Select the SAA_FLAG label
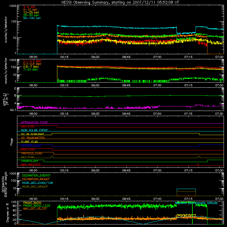This screenshot has width=227, height=227. (x=28, y=150)
